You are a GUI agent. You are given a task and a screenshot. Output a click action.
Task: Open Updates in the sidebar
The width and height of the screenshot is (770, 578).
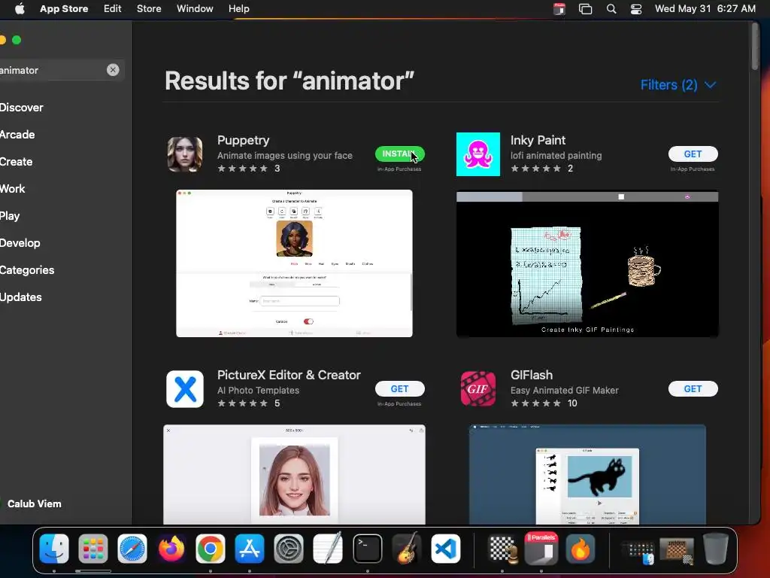tap(20, 297)
